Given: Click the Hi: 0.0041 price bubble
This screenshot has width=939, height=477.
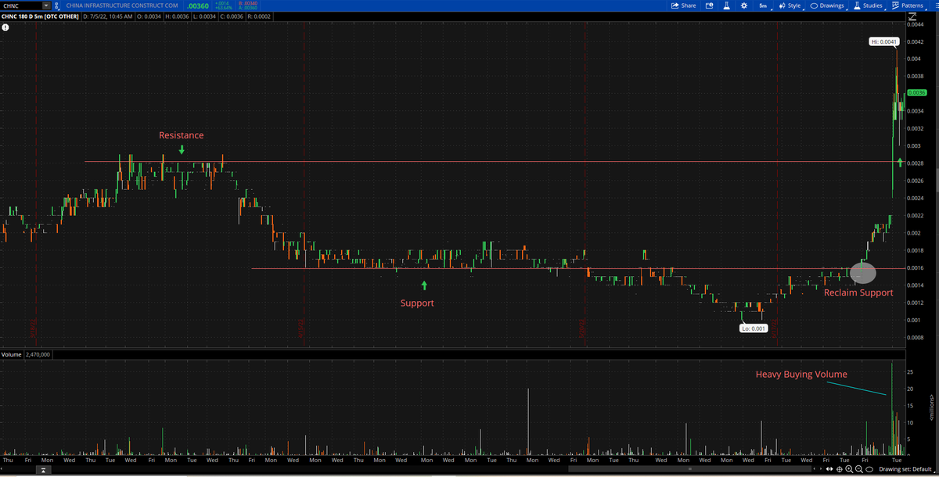Looking at the screenshot, I should (883, 41).
